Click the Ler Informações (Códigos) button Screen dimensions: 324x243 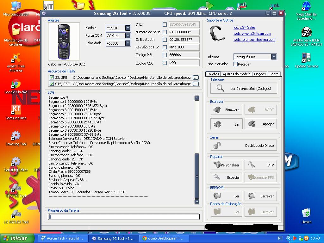(x=244, y=89)
